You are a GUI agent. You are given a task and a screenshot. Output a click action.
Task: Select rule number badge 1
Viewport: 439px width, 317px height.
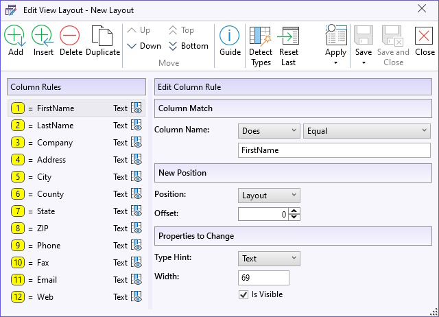tap(18, 108)
